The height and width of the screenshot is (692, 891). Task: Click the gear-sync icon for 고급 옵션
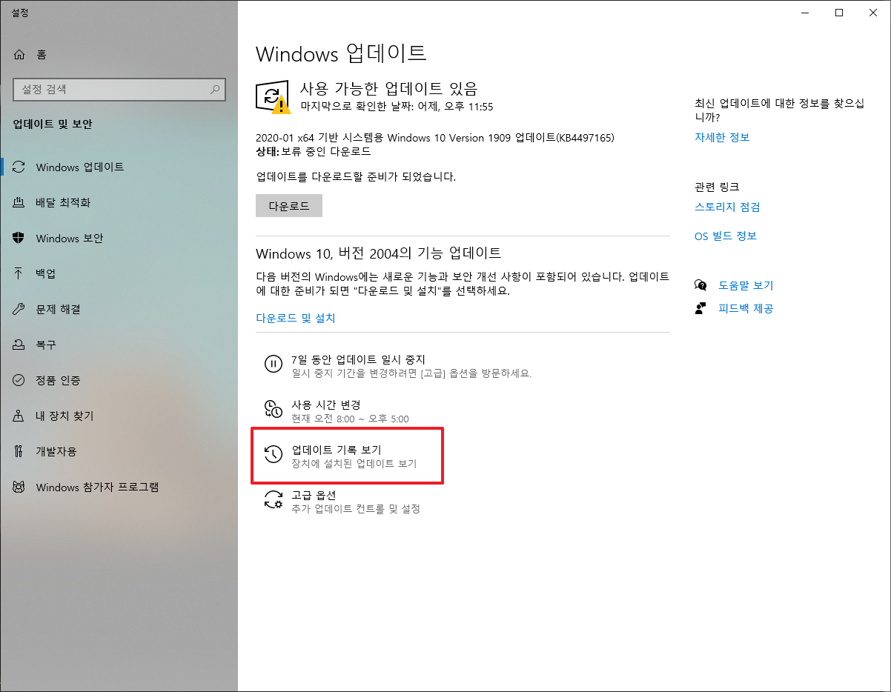point(274,499)
